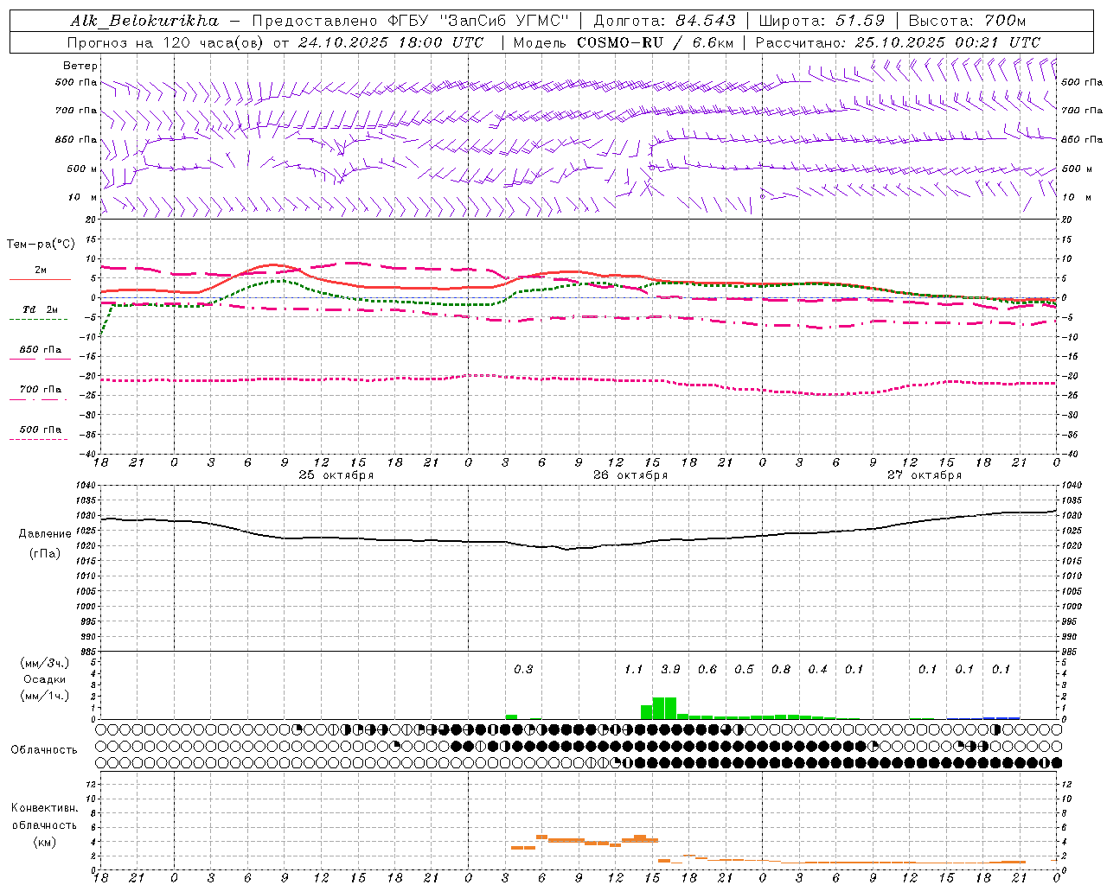Click the precipitation value 0.4

817,669
